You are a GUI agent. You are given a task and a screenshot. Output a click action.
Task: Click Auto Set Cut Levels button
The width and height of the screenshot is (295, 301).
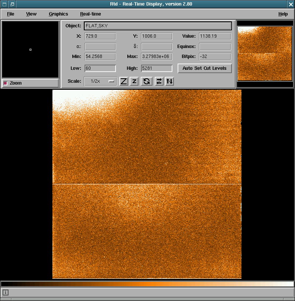205,68
